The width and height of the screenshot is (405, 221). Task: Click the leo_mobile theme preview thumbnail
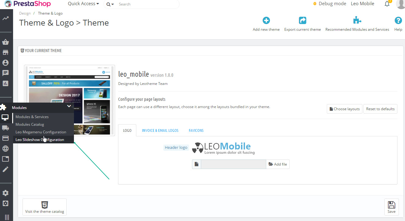70,100
